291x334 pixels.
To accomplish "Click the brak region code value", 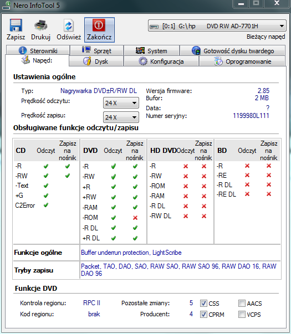I will (x=94, y=314).
